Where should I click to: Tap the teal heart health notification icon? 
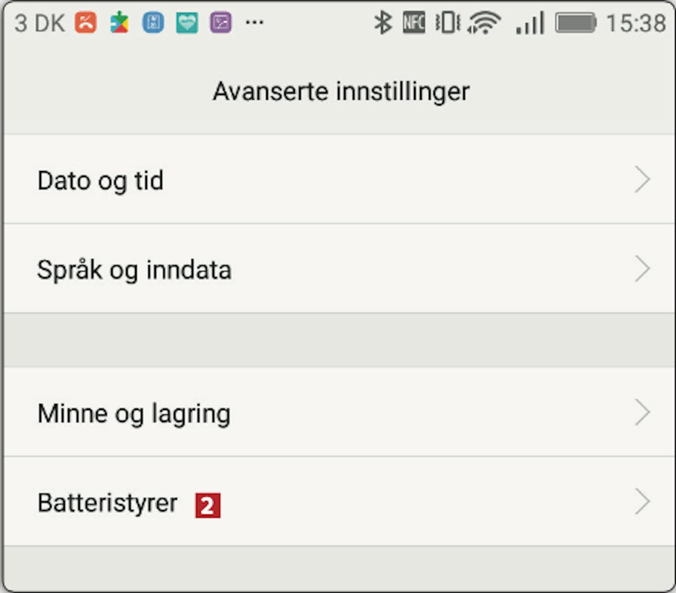187,23
